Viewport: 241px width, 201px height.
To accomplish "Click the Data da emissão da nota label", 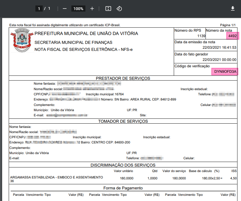I will click(x=195, y=42).
